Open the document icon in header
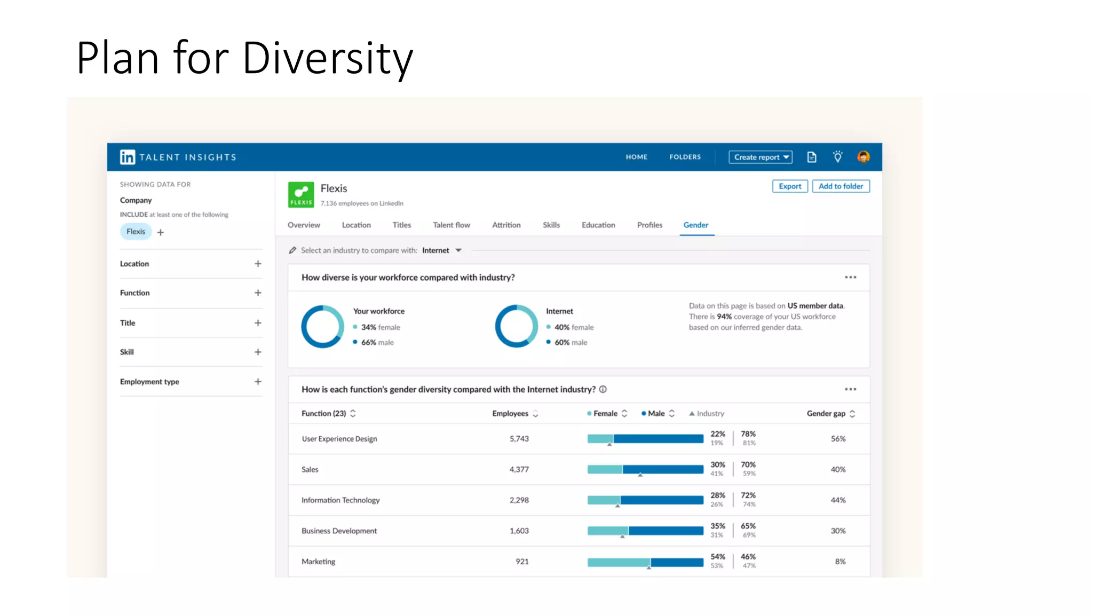1093x615 pixels. (812, 157)
